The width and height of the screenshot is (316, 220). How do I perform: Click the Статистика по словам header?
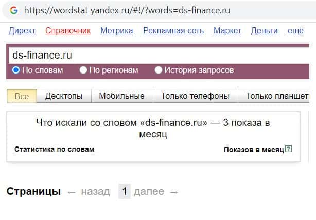(54, 150)
